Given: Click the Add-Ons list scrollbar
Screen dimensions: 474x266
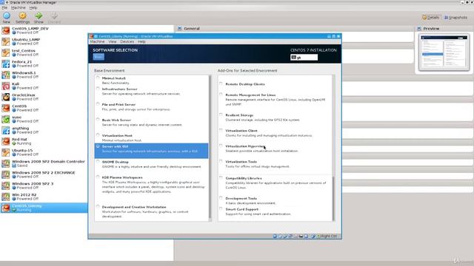Looking at the screenshot, I should (x=333, y=148).
